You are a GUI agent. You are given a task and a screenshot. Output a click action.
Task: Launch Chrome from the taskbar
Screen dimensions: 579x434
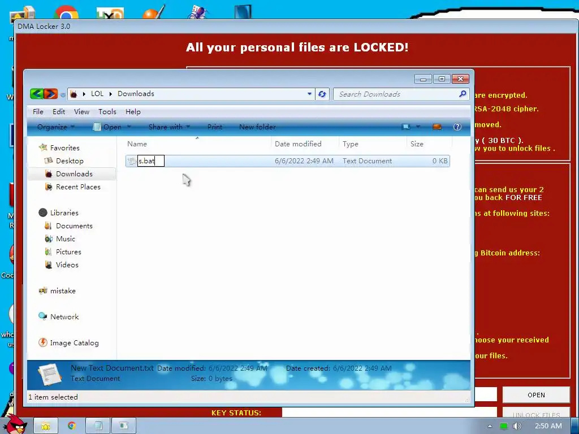click(x=72, y=426)
